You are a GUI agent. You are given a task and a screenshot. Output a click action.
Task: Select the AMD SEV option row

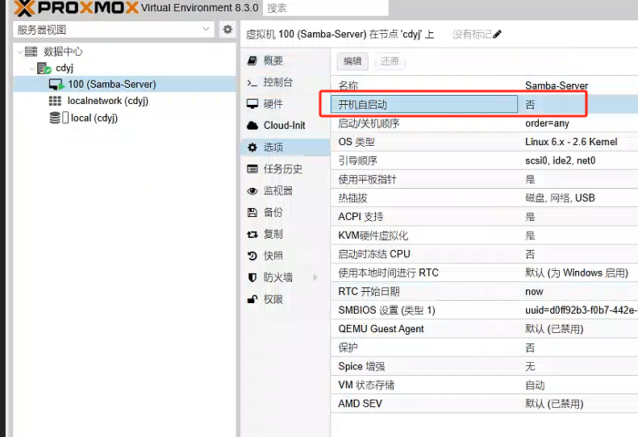coord(484,404)
